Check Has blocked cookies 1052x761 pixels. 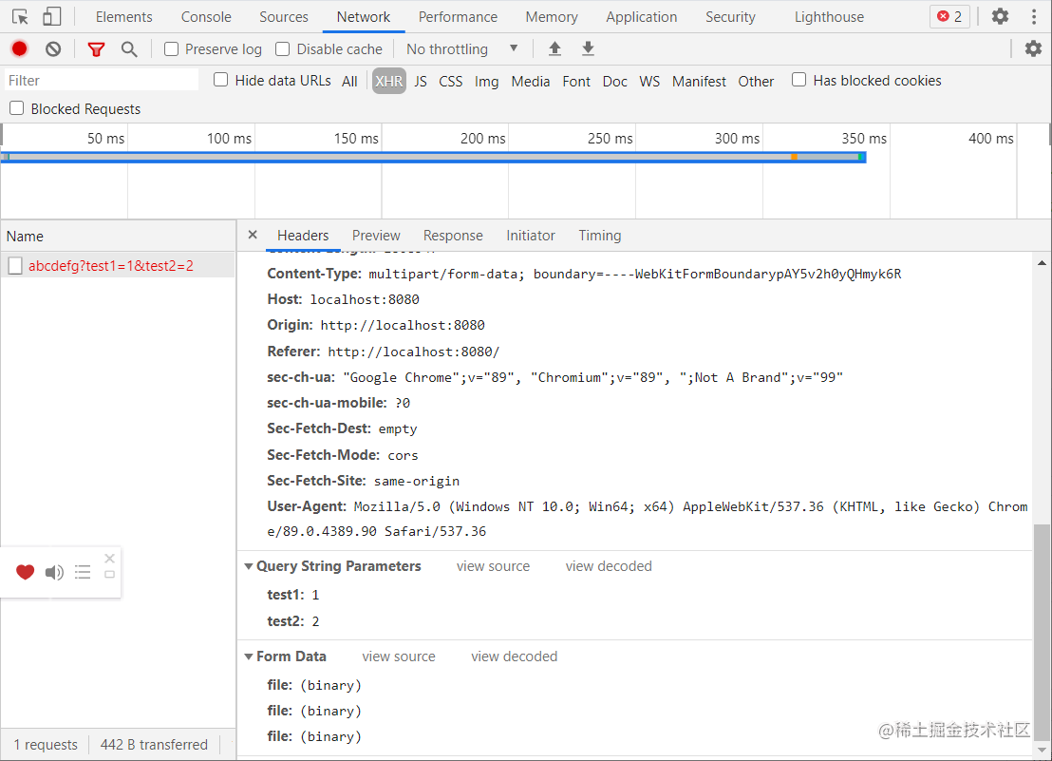point(799,80)
